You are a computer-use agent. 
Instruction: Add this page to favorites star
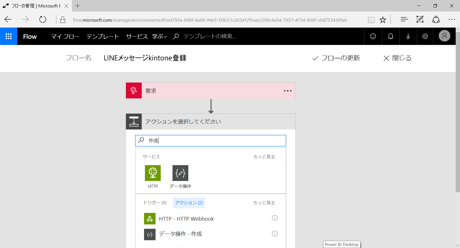pos(383,20)
